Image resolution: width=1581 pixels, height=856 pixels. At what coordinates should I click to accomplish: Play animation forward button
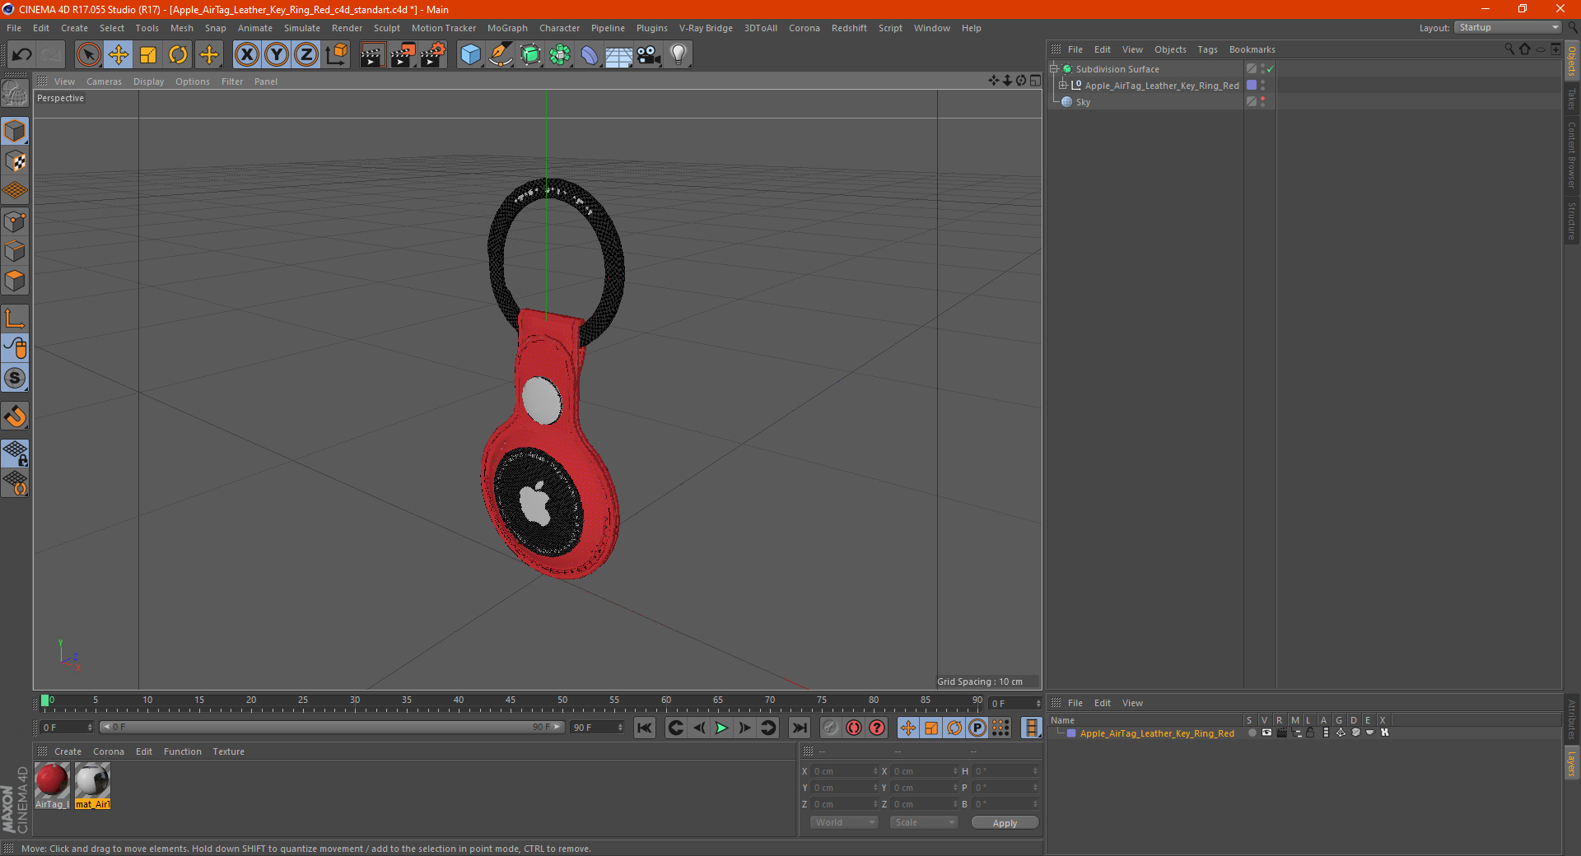721,728
